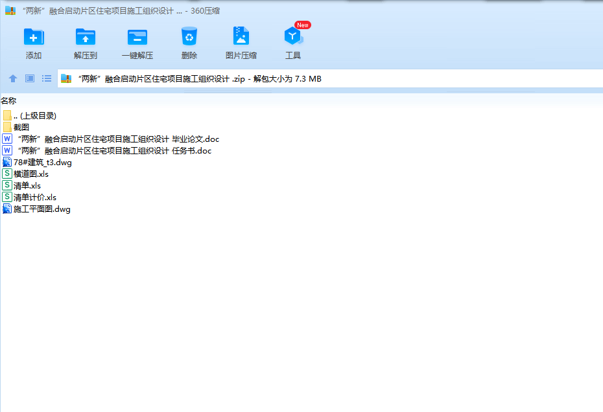This screenshot has width=603, height=412.
Task: Select 横道图.xls file name
Action: coord(31,174)
